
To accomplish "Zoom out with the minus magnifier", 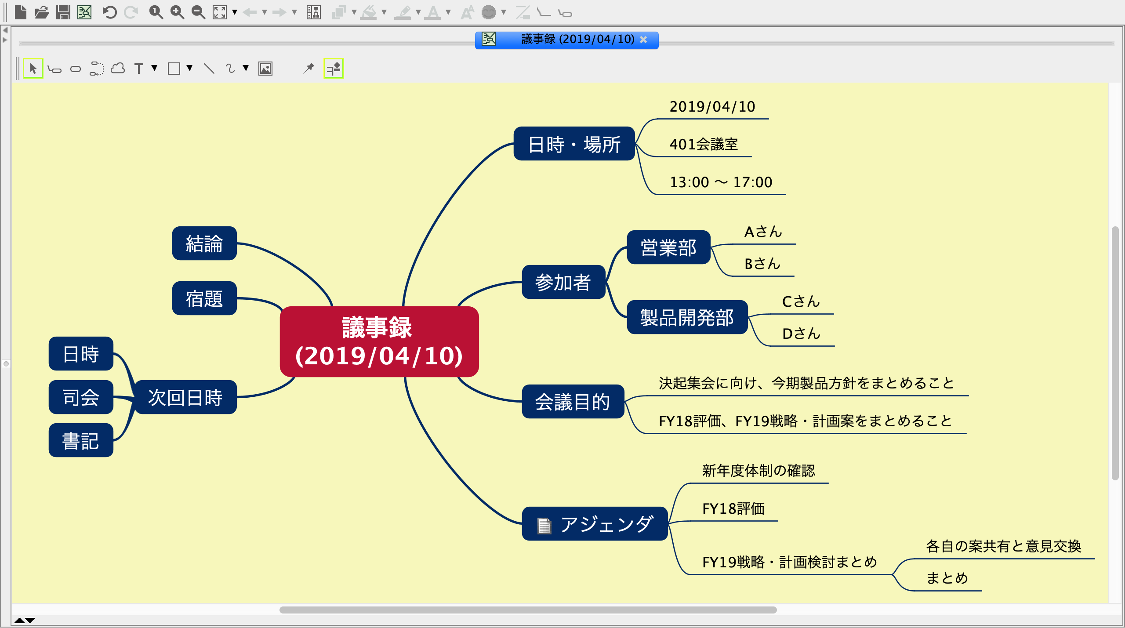I will tap(198, 12).
